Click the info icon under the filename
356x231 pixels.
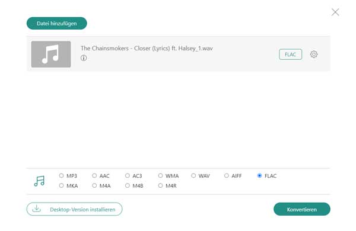[x=84, y=58]
